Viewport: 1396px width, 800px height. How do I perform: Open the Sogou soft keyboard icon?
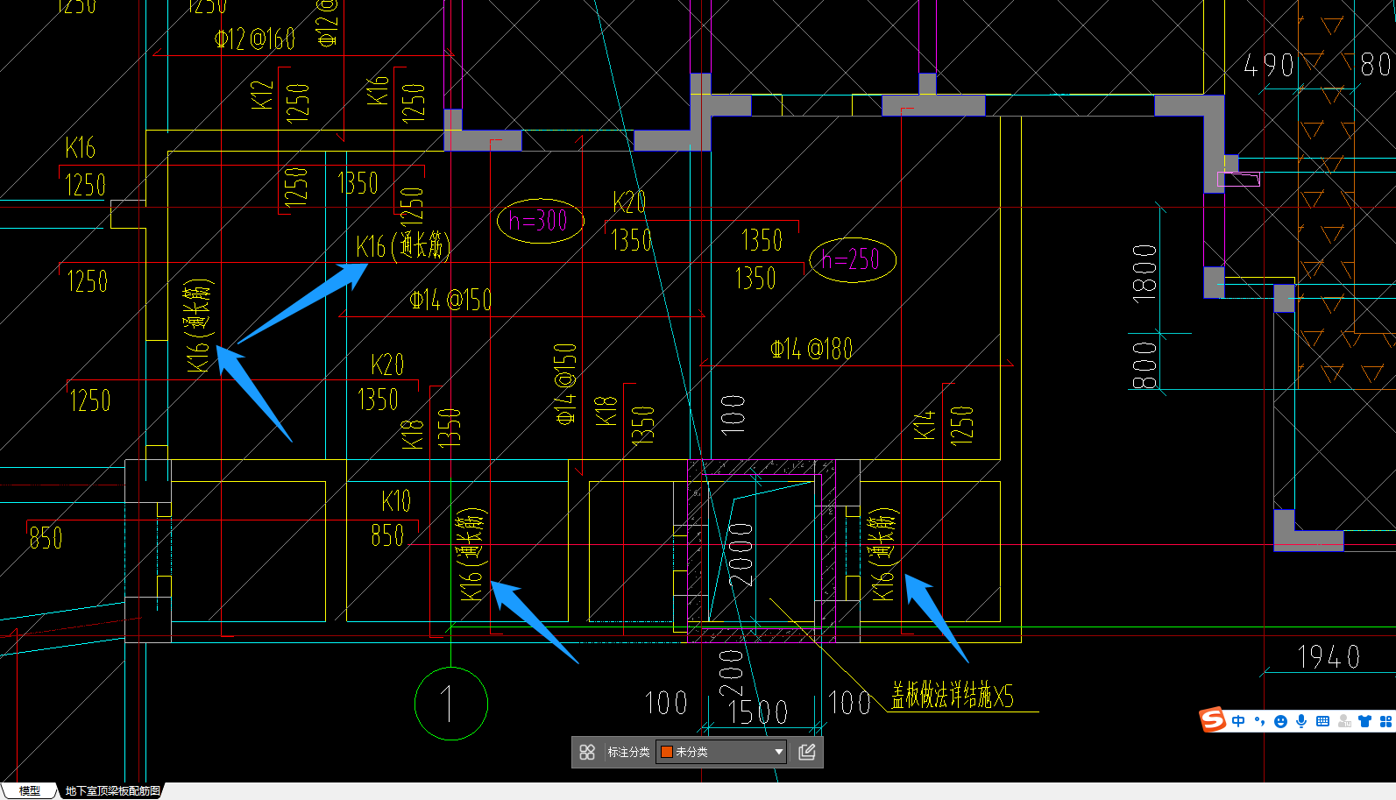click(x=1322, y=721)
